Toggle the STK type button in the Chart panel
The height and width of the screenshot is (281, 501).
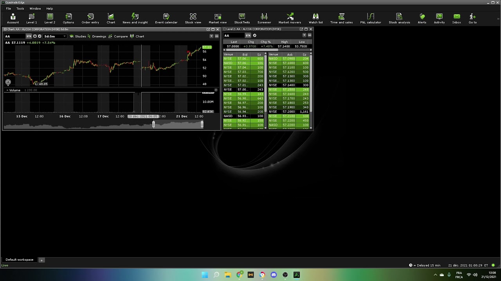[29, 36]
